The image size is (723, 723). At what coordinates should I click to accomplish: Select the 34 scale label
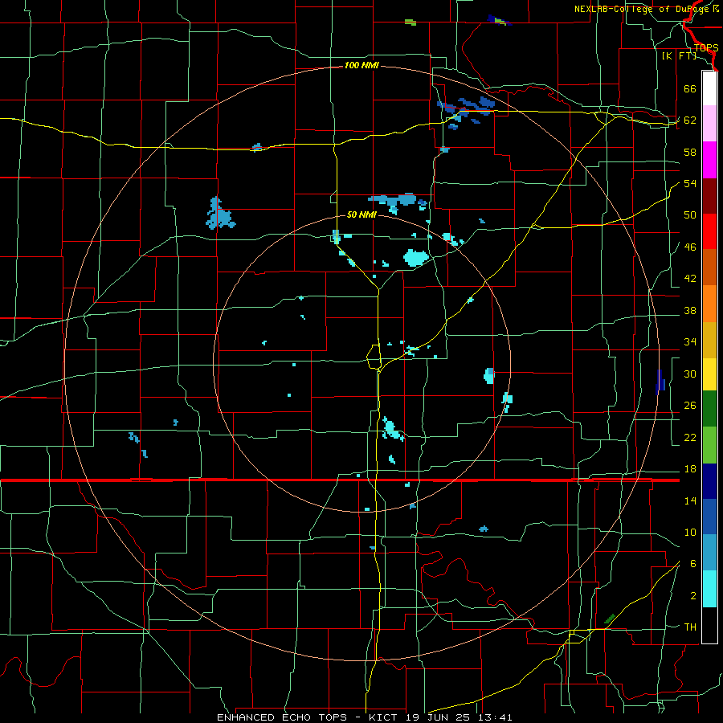pos(690,342)
